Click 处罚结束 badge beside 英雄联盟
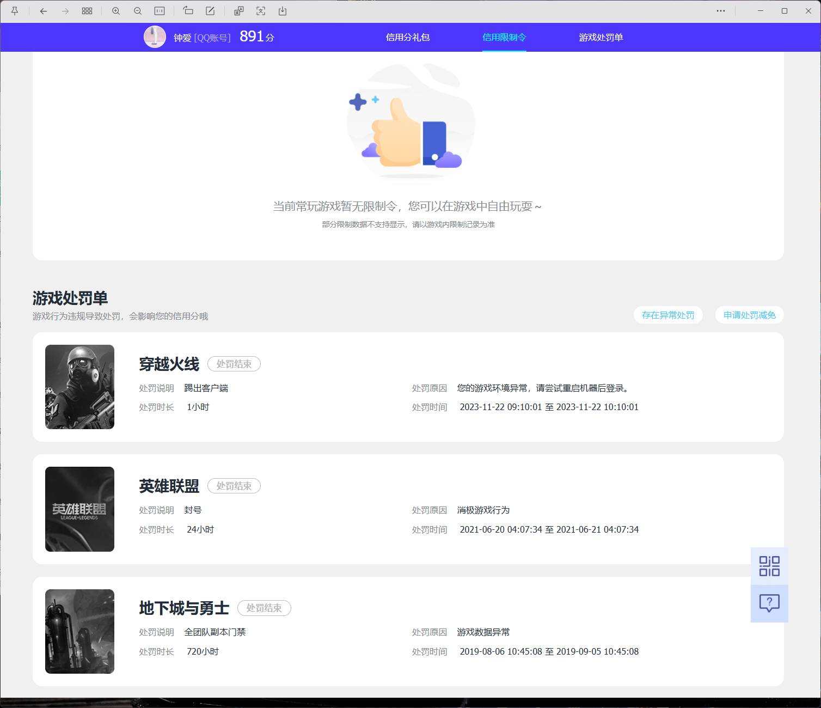 (x=234, y=486)
